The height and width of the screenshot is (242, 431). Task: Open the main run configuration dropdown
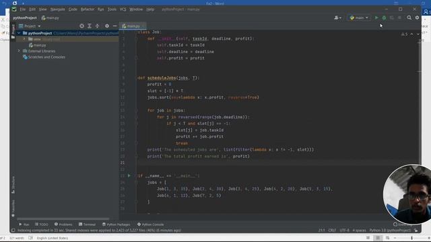click(359, 17)
